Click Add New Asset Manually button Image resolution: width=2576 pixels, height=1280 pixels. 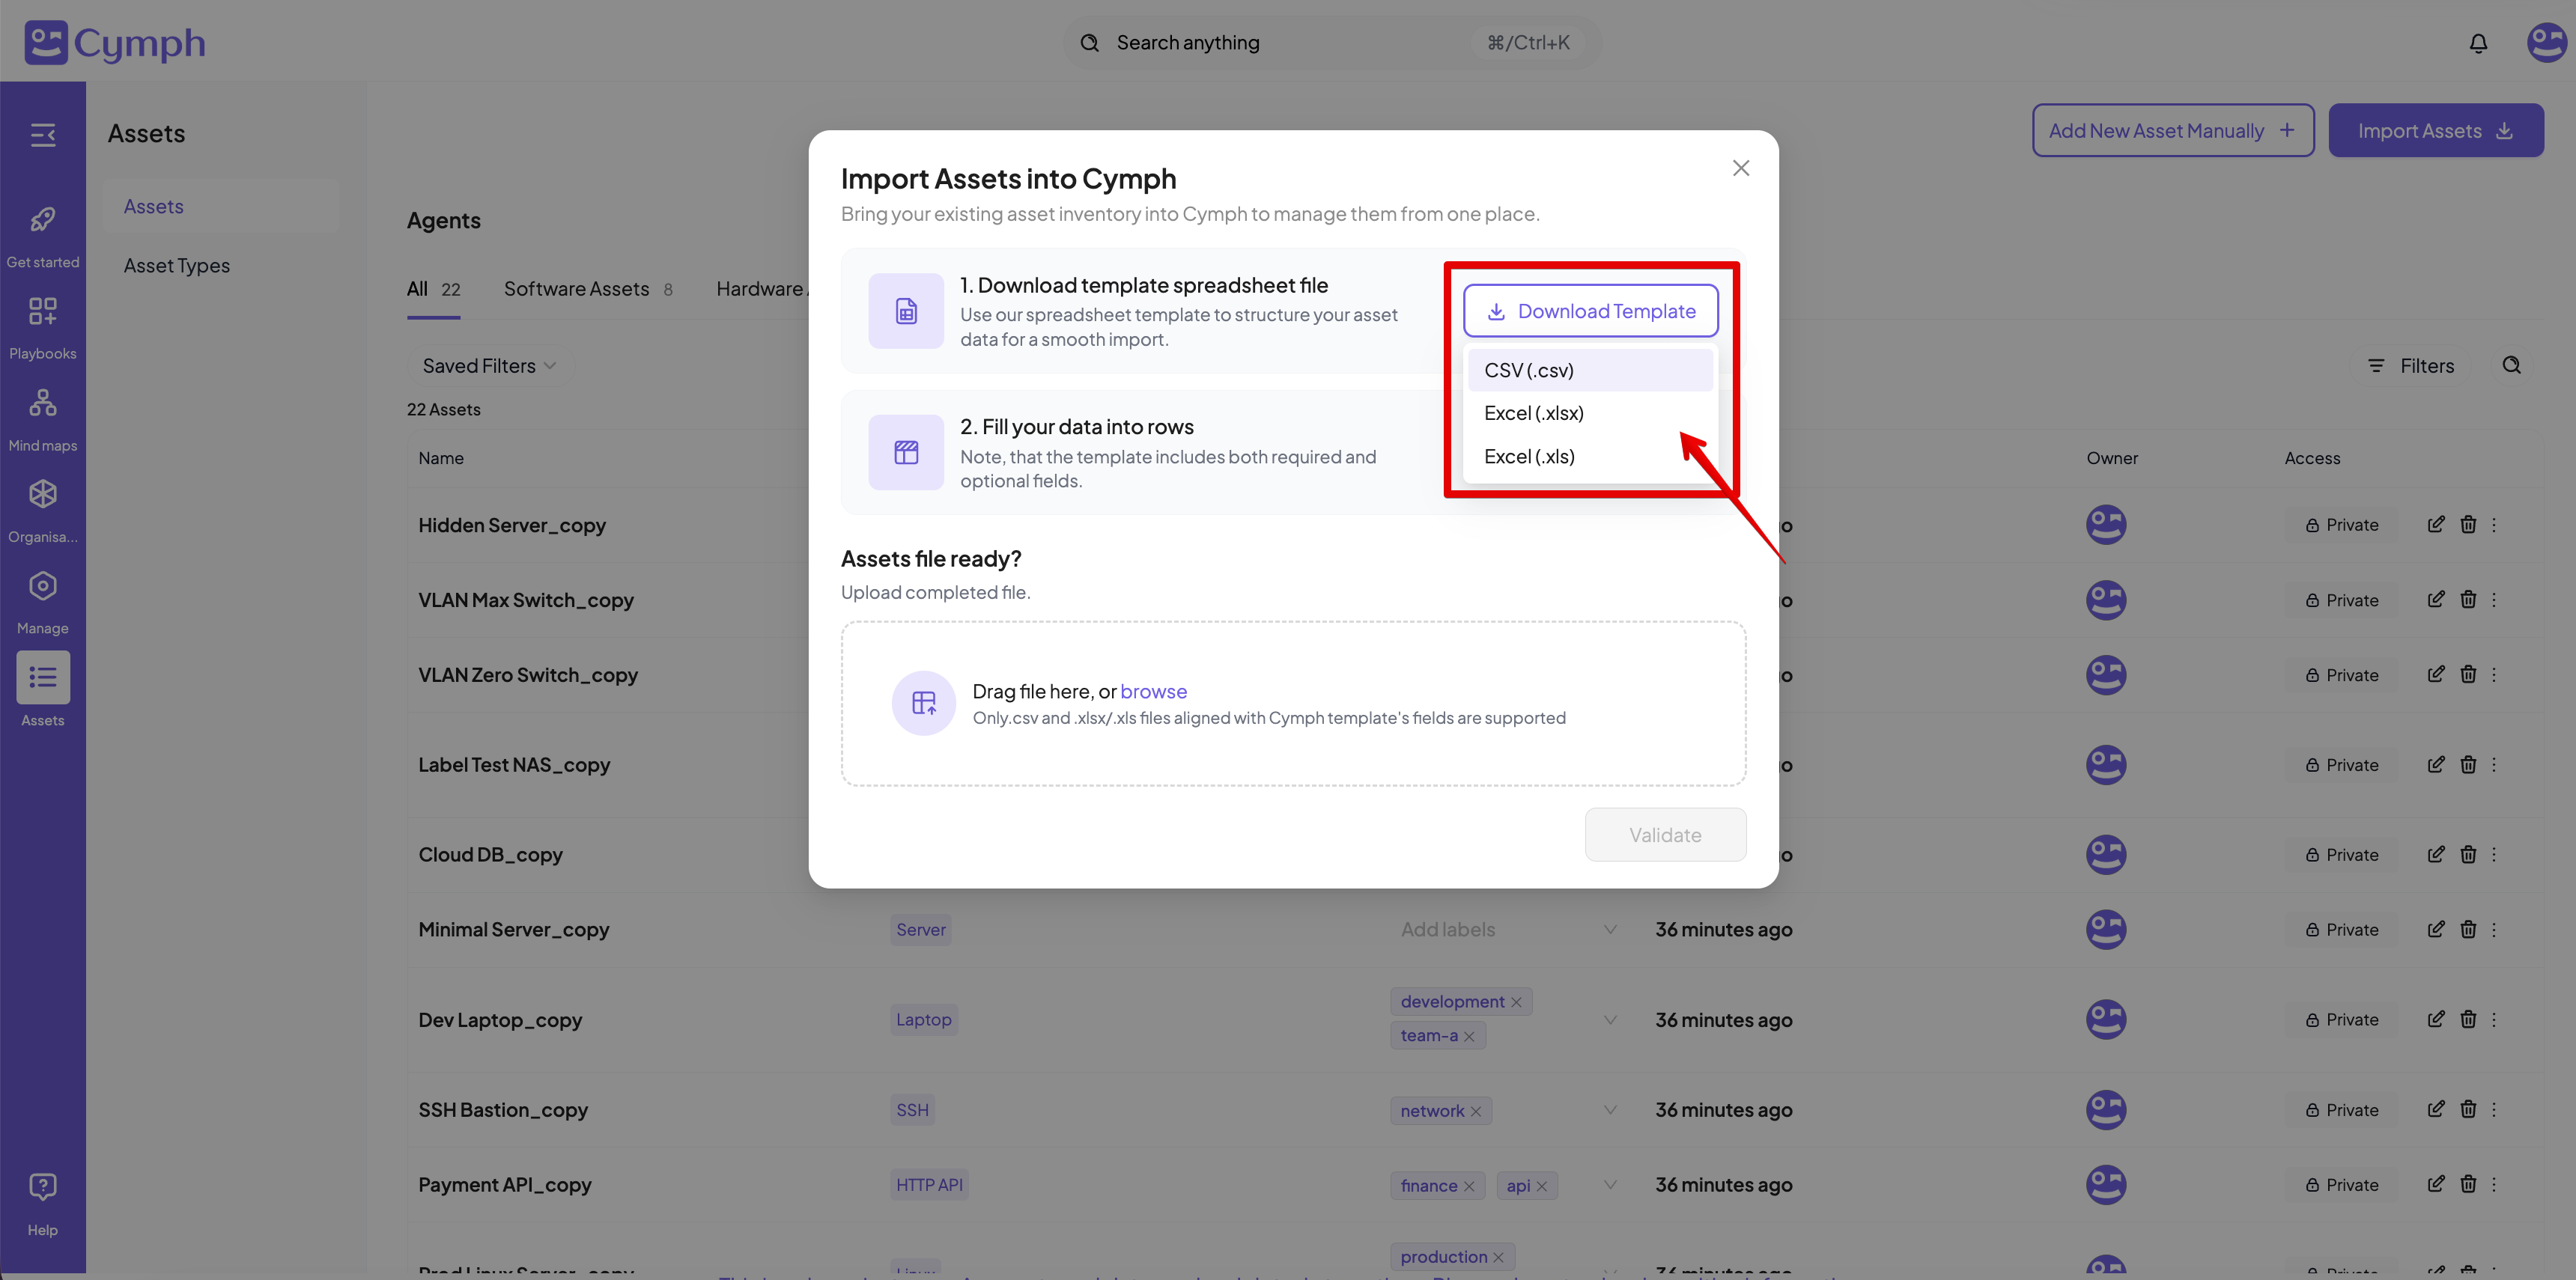point(2172,131)
